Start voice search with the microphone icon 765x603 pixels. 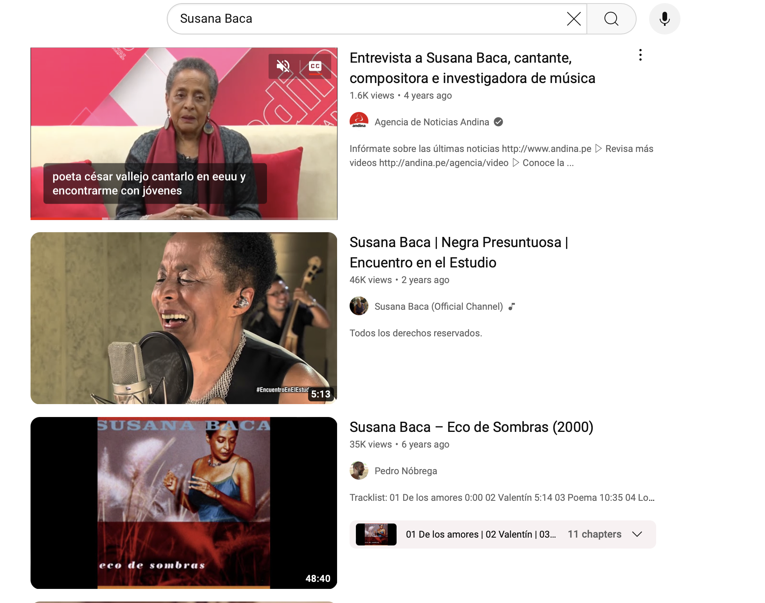point(664,19)
